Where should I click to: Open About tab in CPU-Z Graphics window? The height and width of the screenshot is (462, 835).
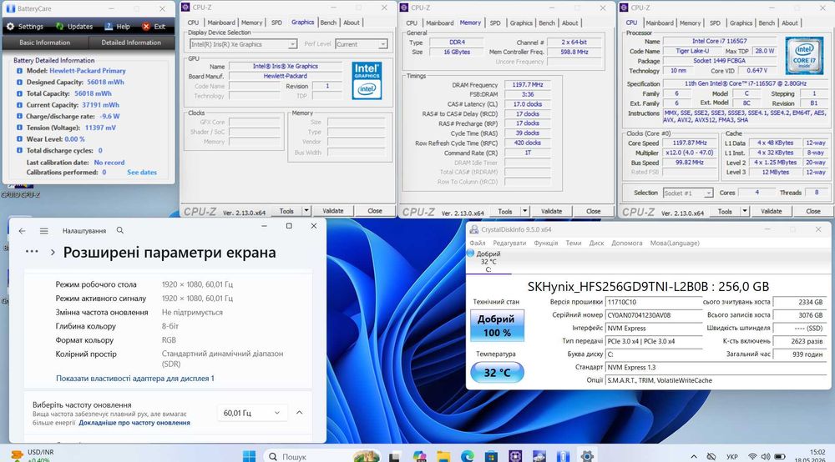(x=352, y=23)
